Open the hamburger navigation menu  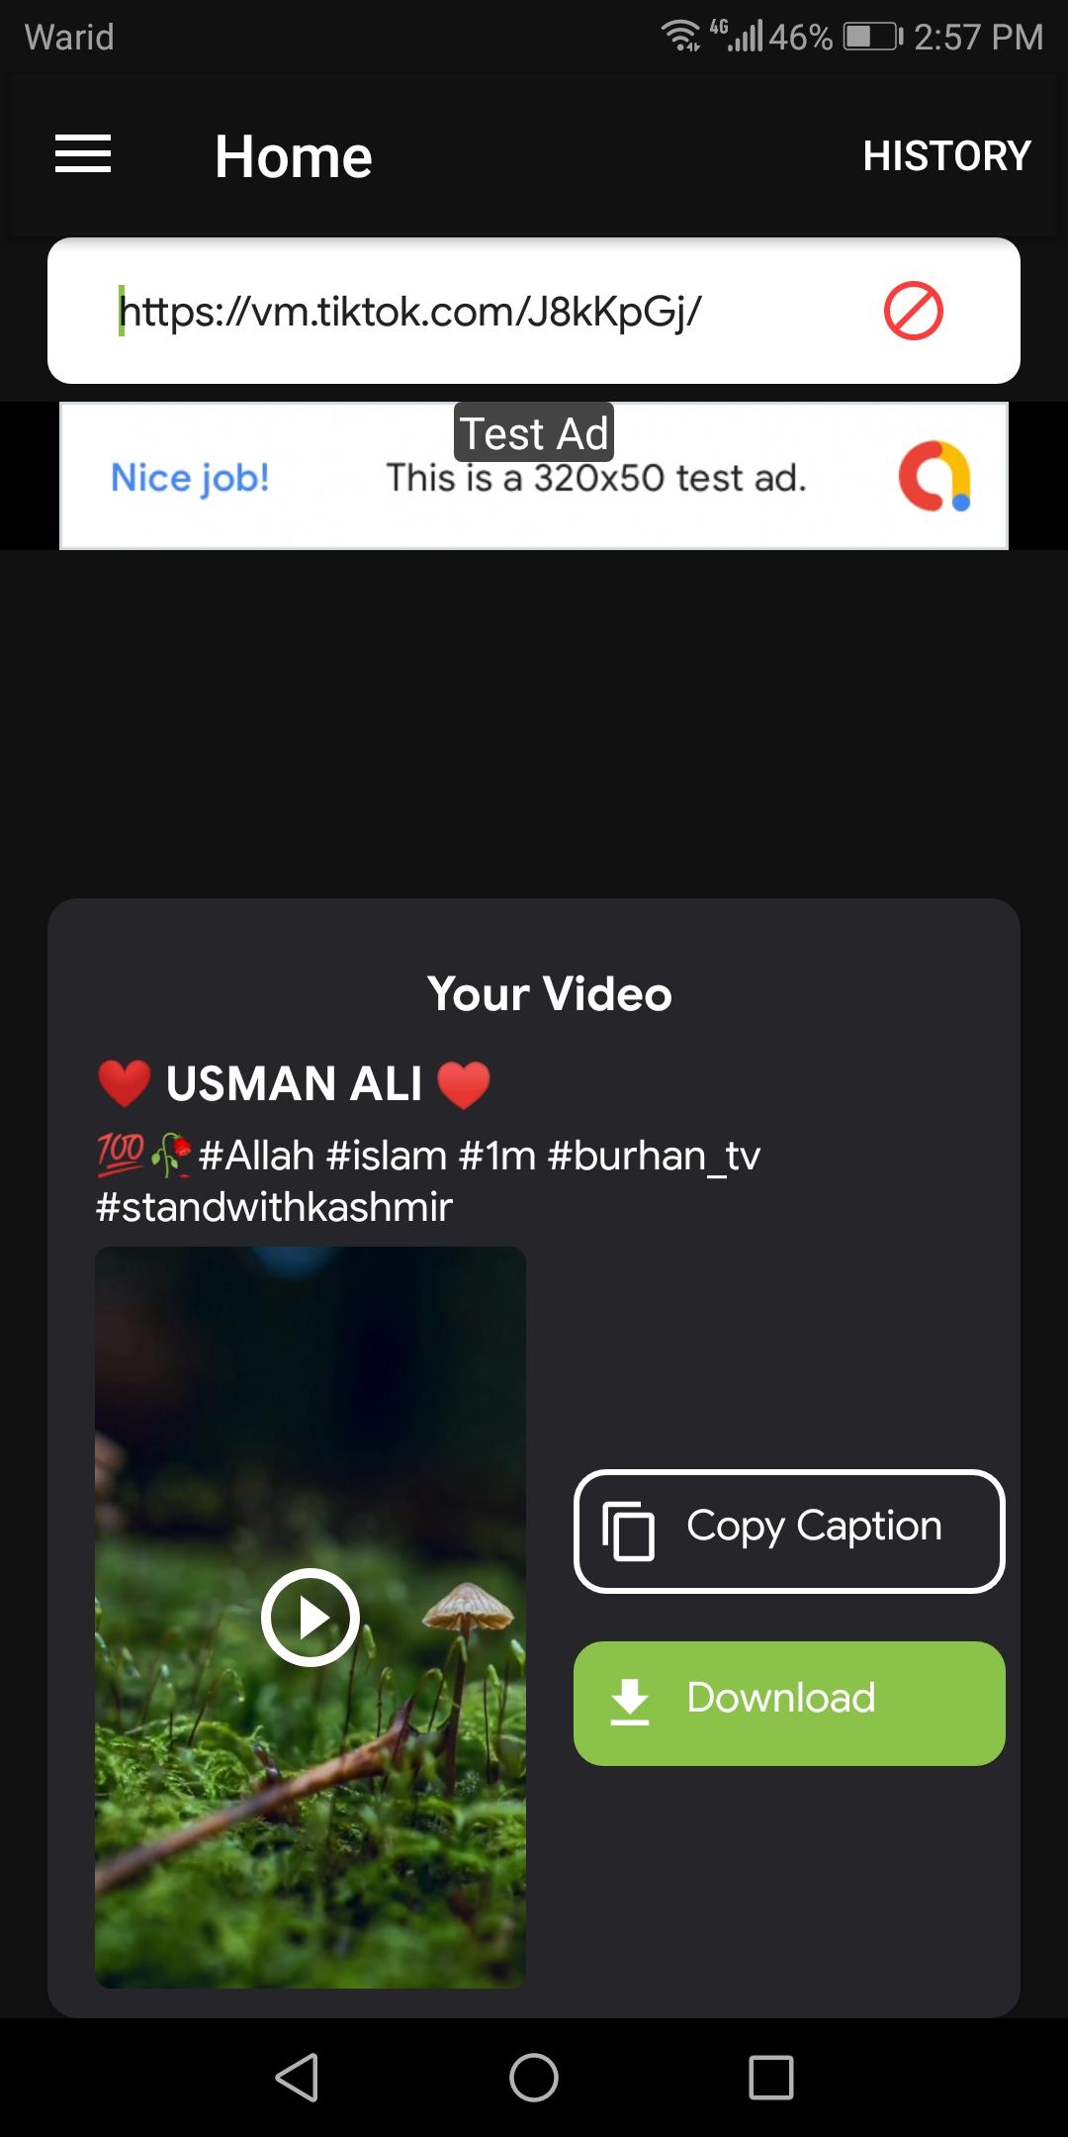83,154
